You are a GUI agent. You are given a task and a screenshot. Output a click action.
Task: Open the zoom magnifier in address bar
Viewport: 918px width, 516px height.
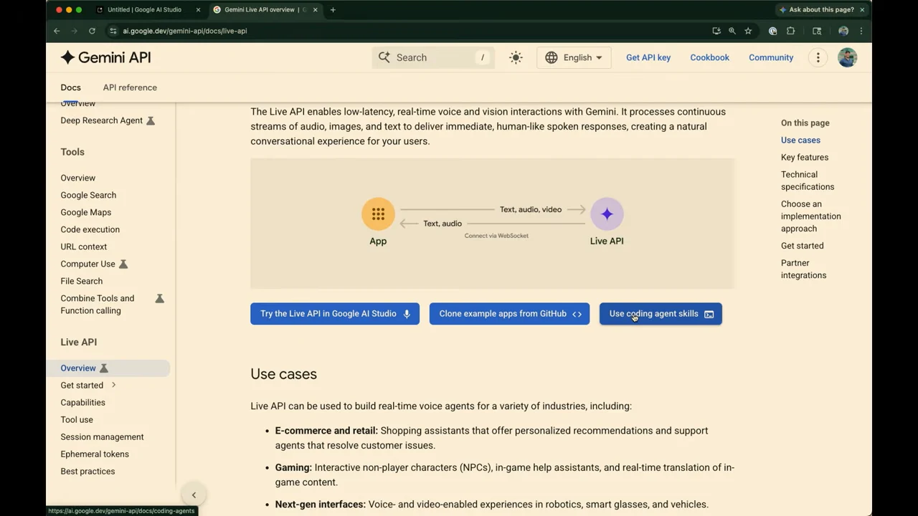point(732,31)
